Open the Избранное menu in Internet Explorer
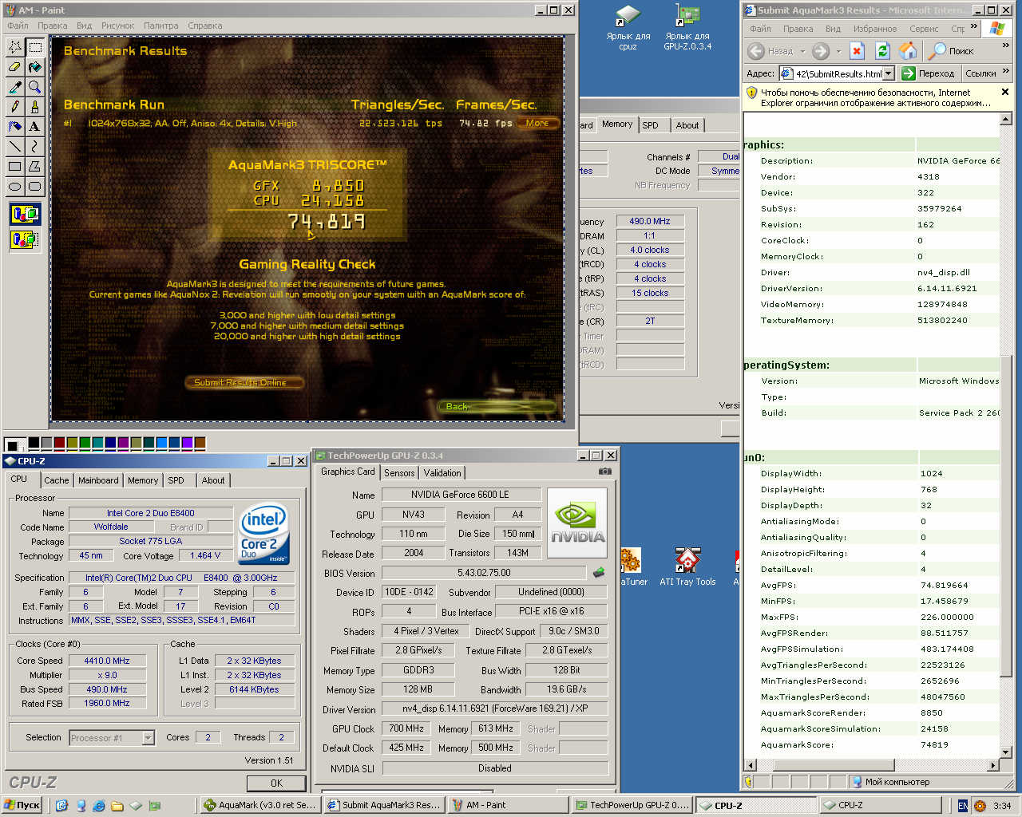 click(x=875, y=29)
